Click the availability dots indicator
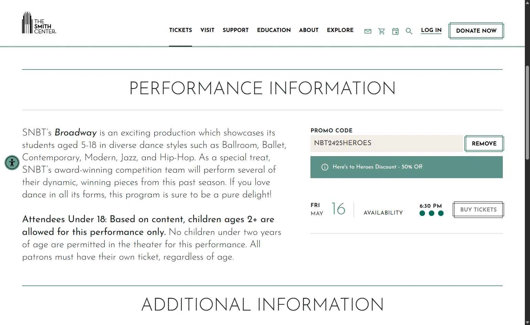530x325 pixels. tap(432, 213)
